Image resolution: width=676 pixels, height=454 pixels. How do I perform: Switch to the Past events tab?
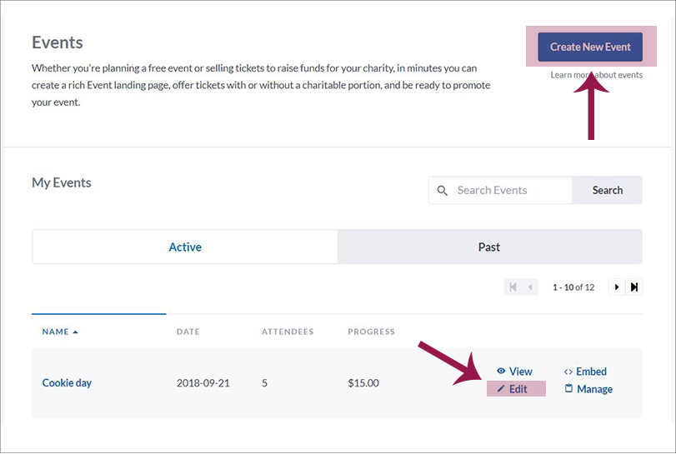coord(489,247)
